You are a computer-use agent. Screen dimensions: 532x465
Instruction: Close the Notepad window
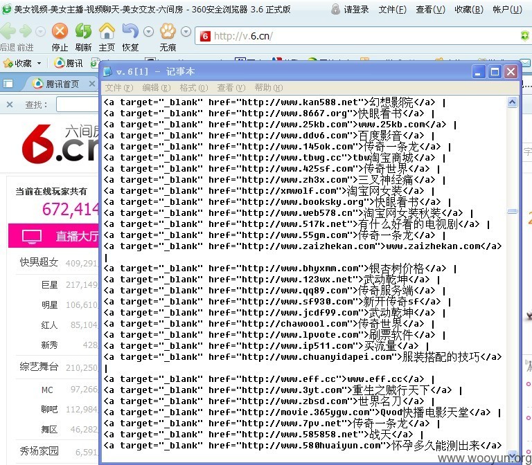pos(511,72)
